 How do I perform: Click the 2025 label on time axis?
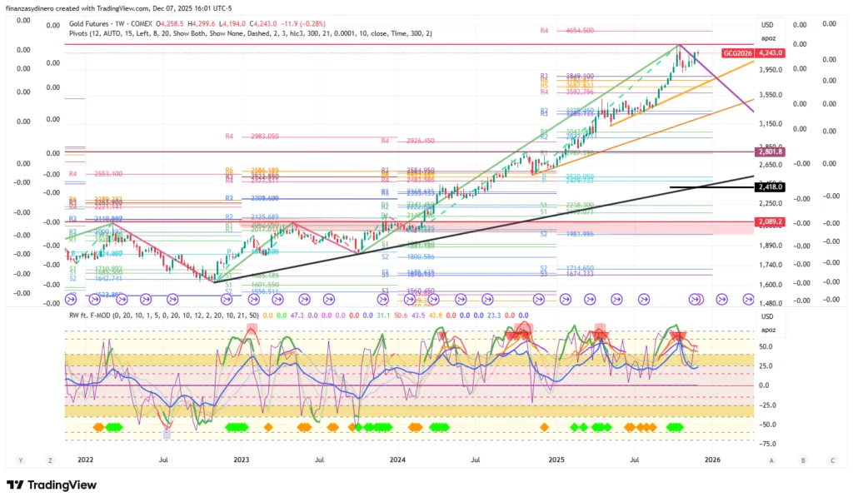coord(556,460)
